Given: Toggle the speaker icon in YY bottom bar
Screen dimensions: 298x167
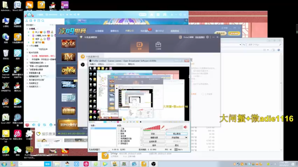Looking at the screenshot, I should click(x=34, y=125).
